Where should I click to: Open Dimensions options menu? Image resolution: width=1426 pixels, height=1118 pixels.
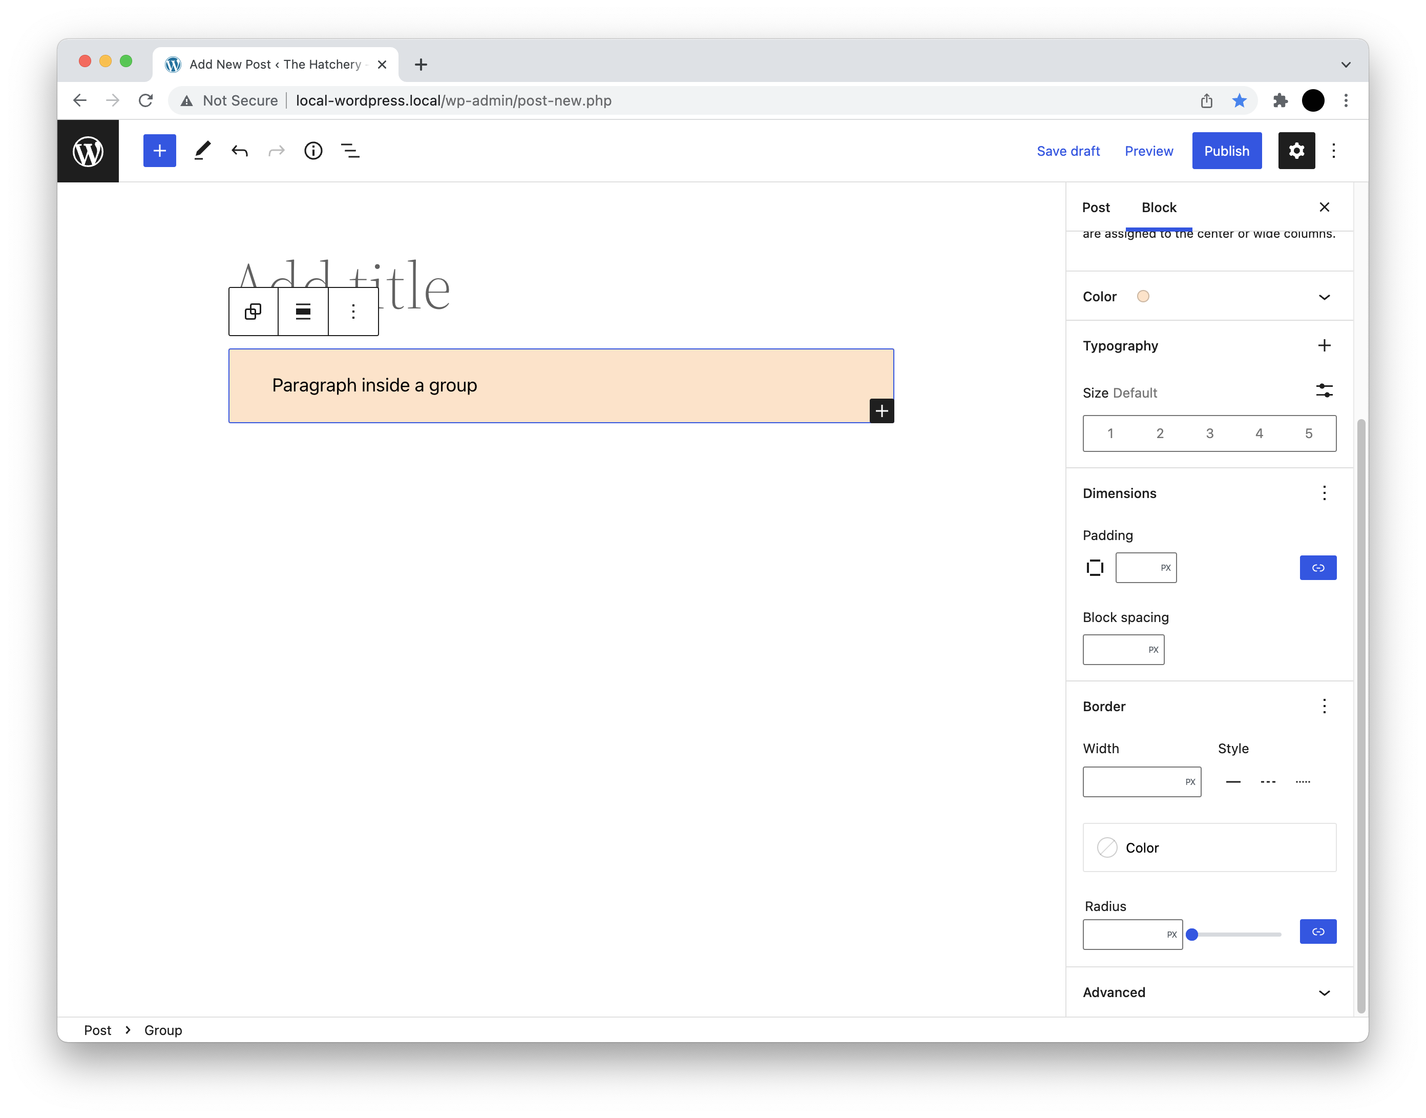tap(1325, 493)
